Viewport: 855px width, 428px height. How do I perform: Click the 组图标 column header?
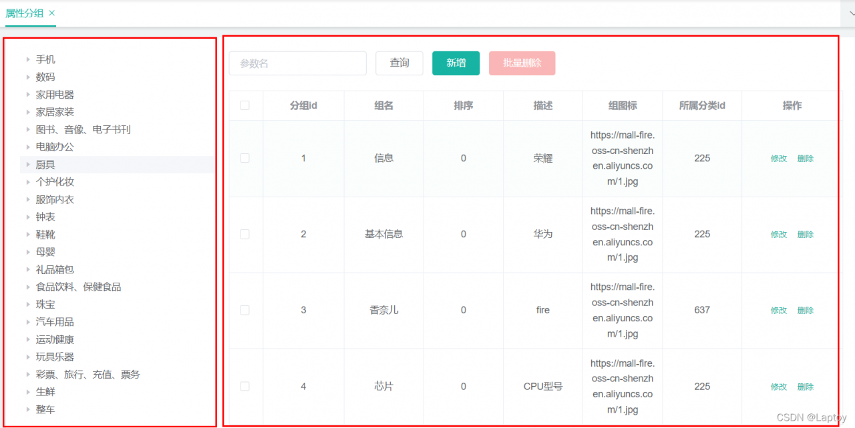623,105
